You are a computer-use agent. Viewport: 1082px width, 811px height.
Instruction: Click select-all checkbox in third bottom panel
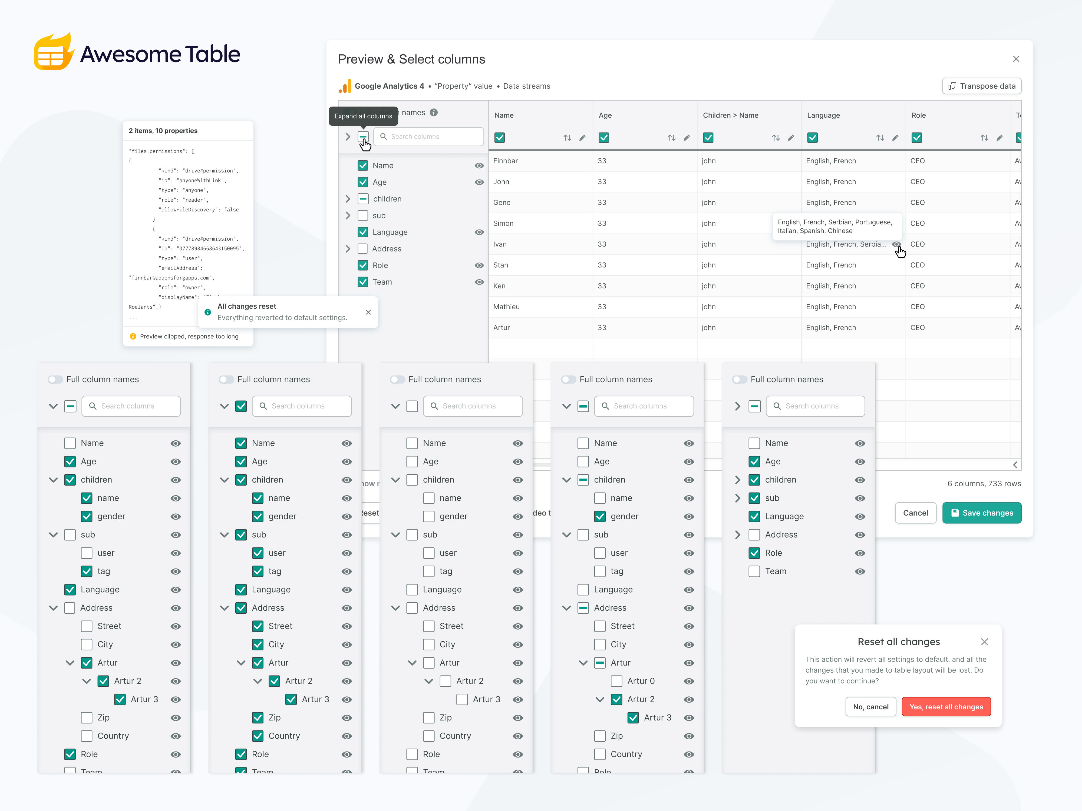412,406
